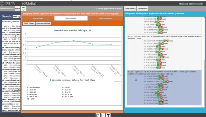Expand the 'q11a -> How confident' group
This screenshot has width=206, height=117.
11,110
